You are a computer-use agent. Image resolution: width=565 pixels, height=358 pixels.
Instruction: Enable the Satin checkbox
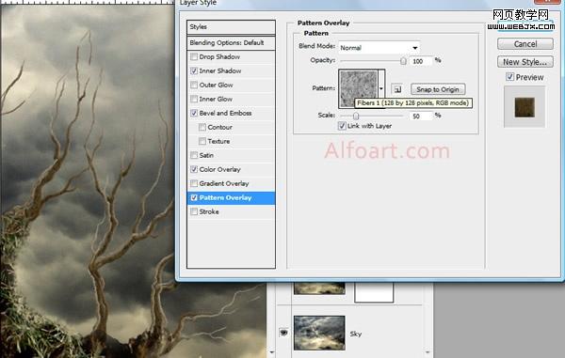194,155
